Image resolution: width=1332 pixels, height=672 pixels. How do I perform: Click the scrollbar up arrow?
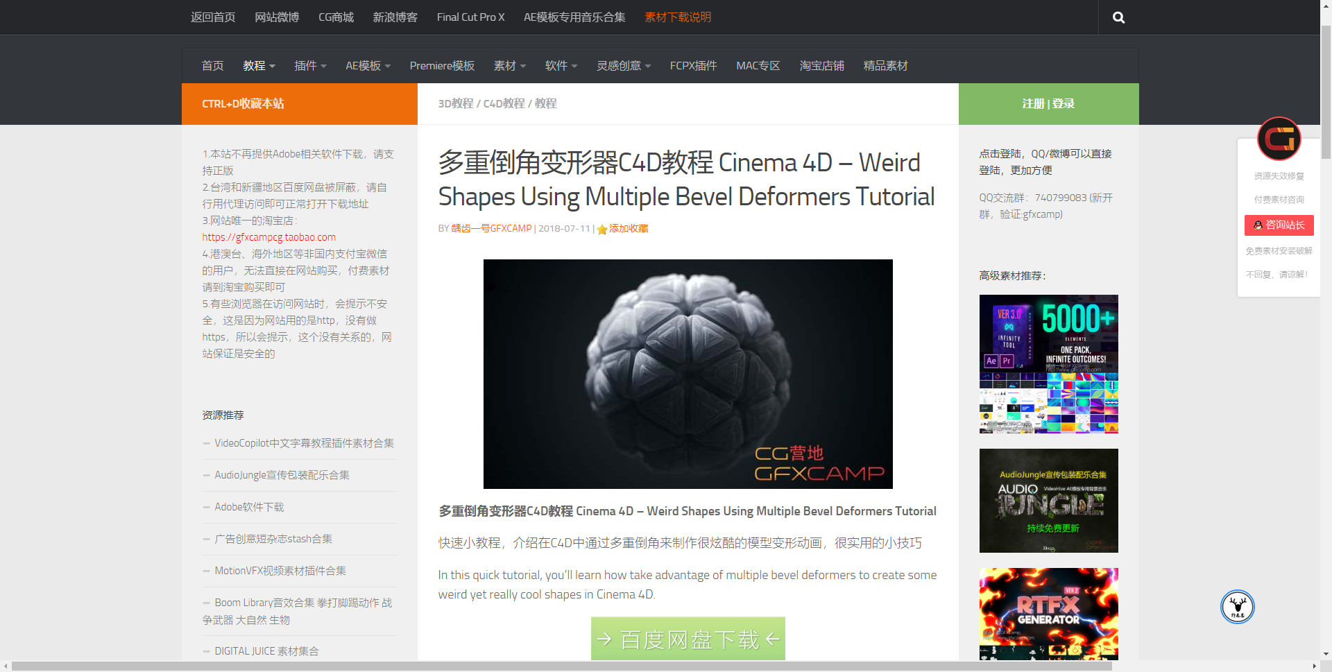point(1326,6)
